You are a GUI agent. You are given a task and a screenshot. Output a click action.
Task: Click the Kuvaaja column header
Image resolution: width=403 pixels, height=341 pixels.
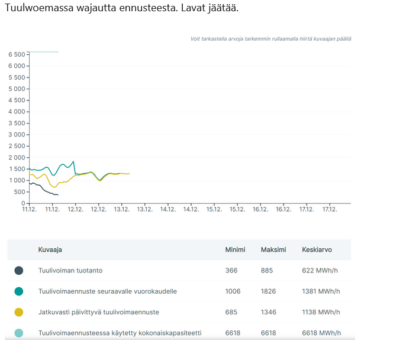(50, 250)
